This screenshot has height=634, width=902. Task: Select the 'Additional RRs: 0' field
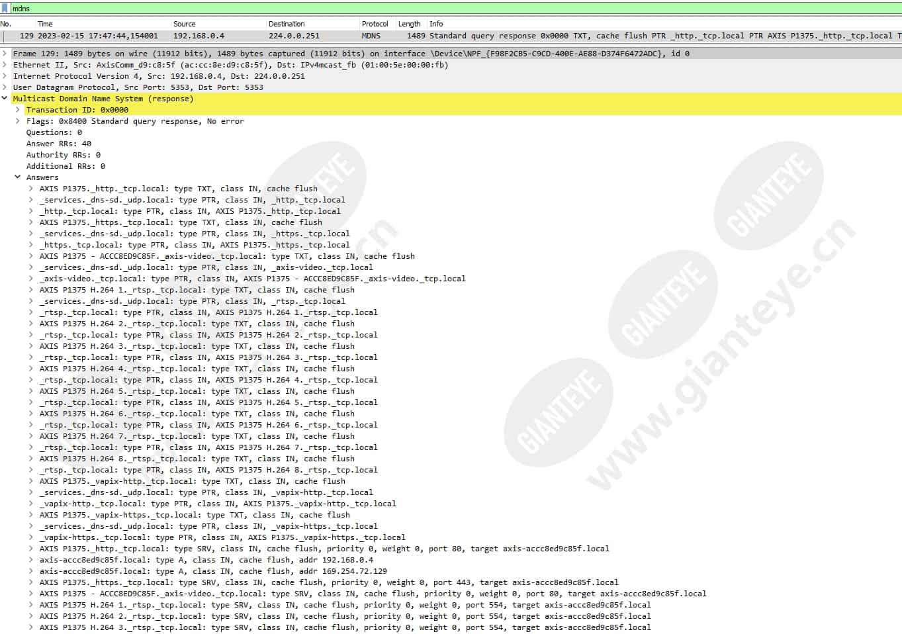tap(66, 166)
